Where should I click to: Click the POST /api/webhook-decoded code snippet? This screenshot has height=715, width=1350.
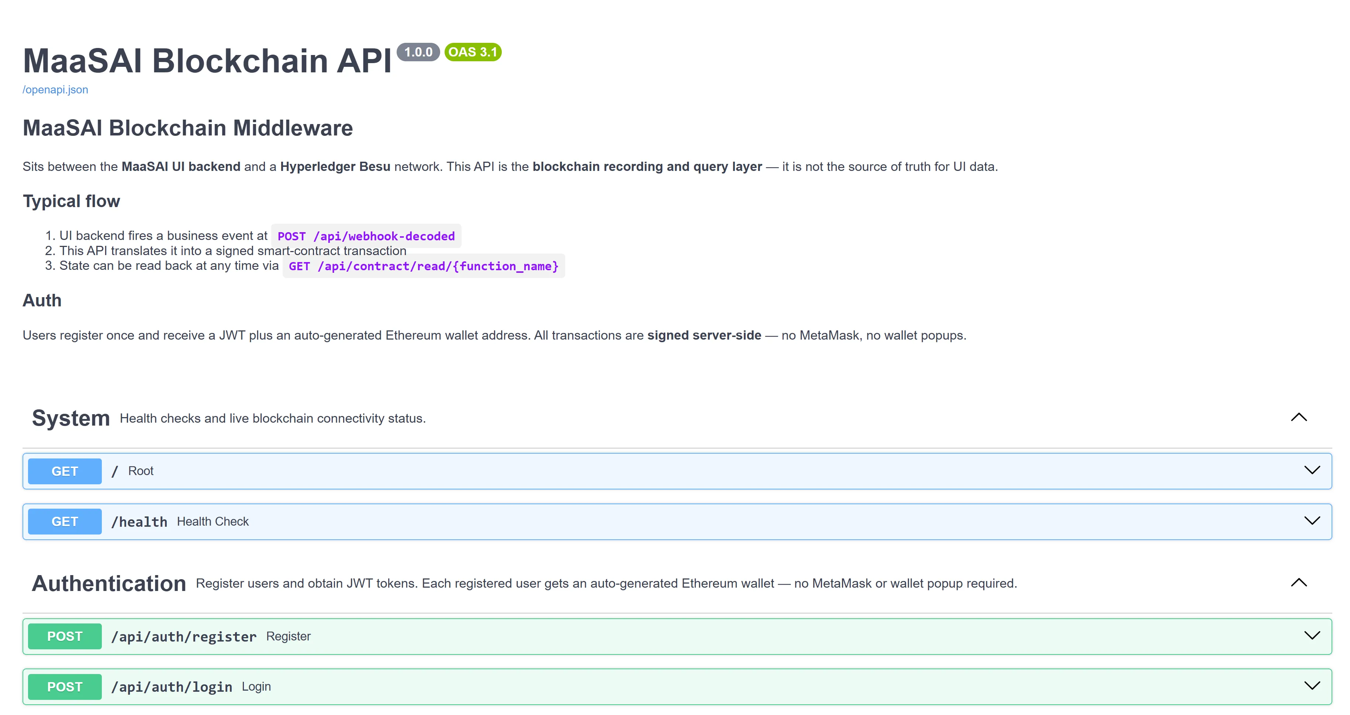point(366,236)
